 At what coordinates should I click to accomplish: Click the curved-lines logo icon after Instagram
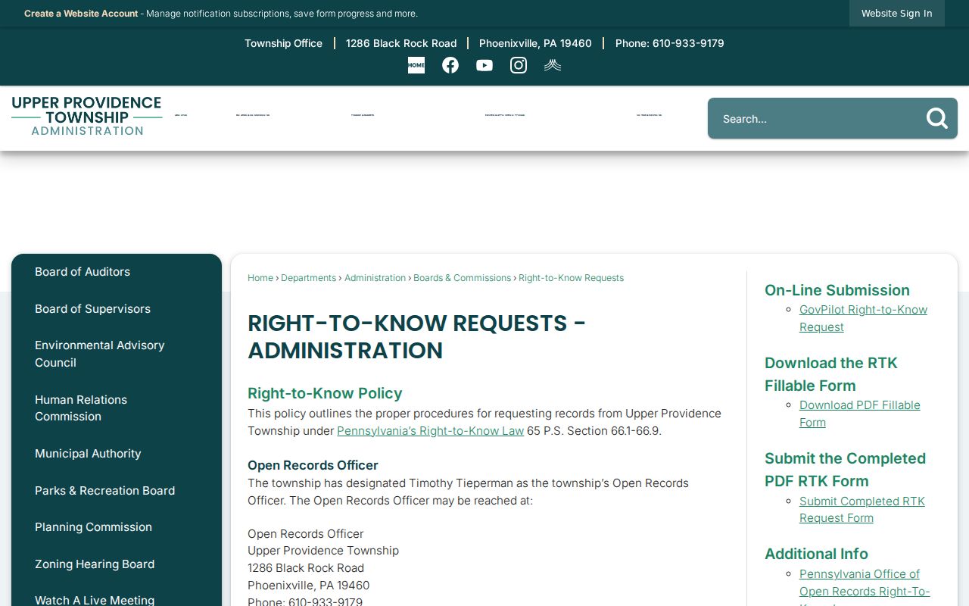[553, 65]
